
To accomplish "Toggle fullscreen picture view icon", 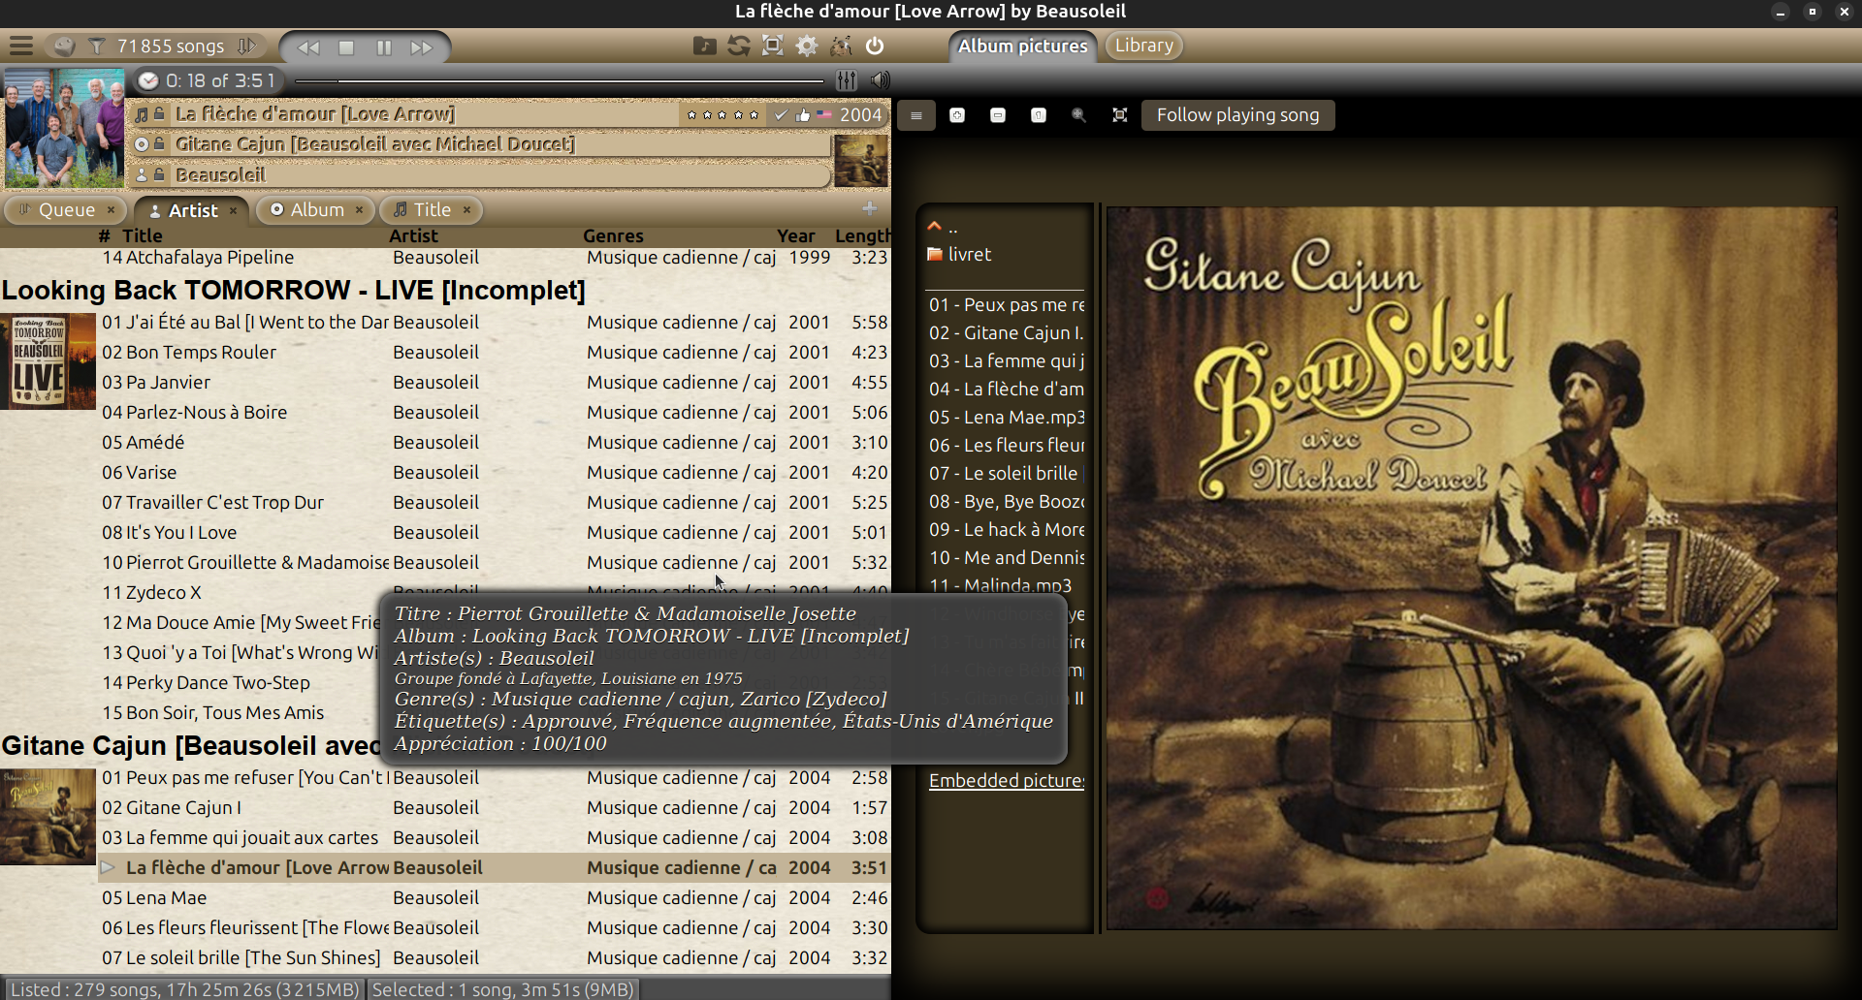I will pyautogui.click(x=1120, y=115).
